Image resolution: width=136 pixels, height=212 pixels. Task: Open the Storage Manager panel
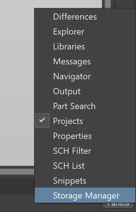[x=85, y=195]
